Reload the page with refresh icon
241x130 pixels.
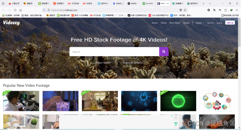click(15, 10)
